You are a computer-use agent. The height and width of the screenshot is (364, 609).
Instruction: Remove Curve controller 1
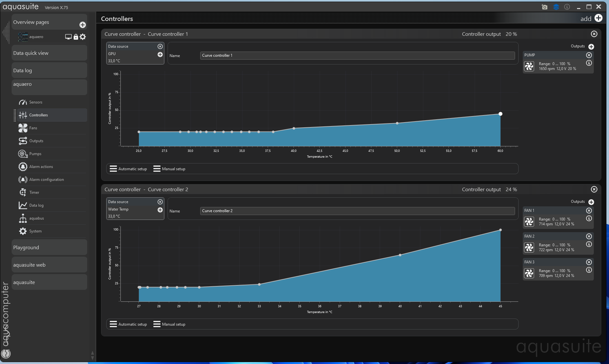coord(594,34)
